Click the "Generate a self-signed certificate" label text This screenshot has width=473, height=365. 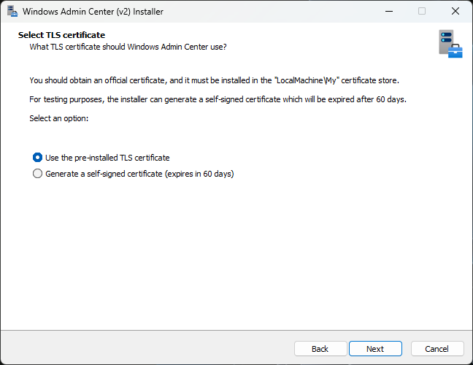(x=104, y=174)
